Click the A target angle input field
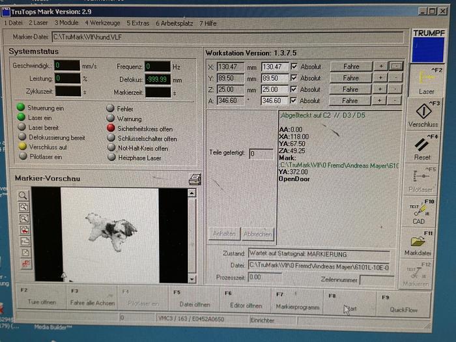 tap(274, 101)
